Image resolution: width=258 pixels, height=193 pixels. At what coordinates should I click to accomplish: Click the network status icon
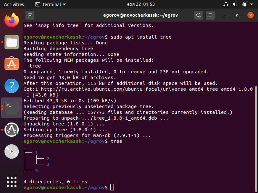coord(226,5)
